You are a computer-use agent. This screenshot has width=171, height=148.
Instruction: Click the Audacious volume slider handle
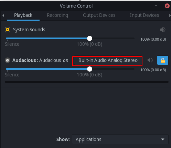click(89, 69)
